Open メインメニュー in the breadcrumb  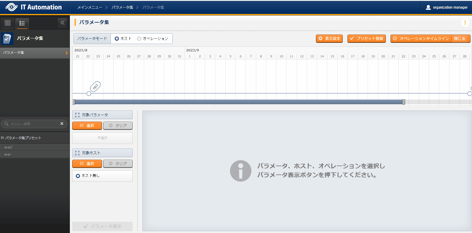(x=89, y=7)
